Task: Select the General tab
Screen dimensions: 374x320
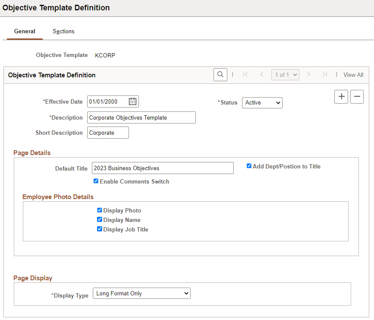Action: [25, 31]
